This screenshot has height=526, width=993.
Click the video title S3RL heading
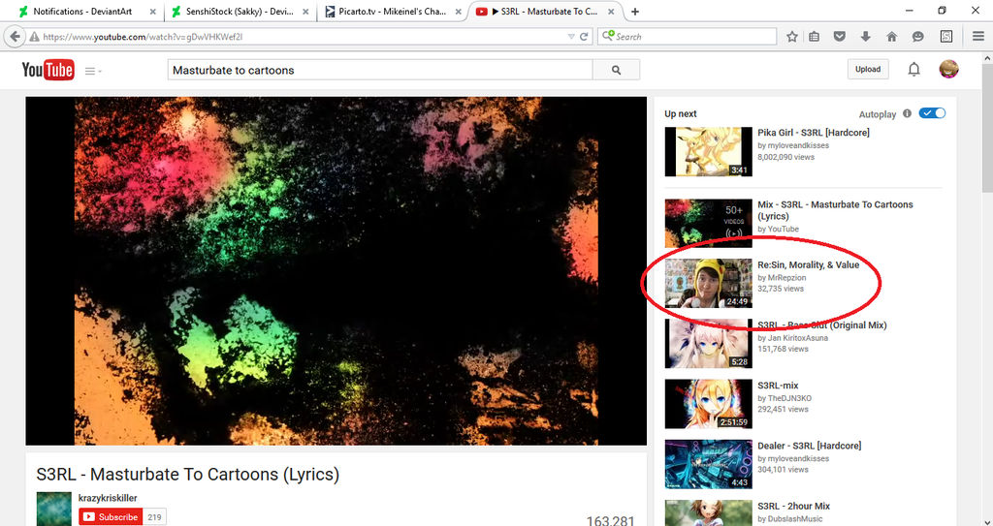(187, 474)
